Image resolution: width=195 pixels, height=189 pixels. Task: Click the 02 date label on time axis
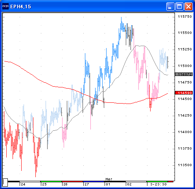pos(129,184)
